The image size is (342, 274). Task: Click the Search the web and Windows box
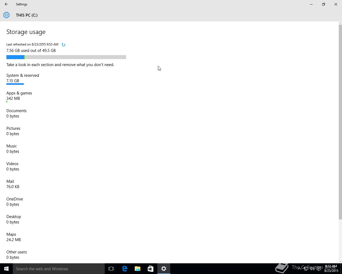pos(59,269)
